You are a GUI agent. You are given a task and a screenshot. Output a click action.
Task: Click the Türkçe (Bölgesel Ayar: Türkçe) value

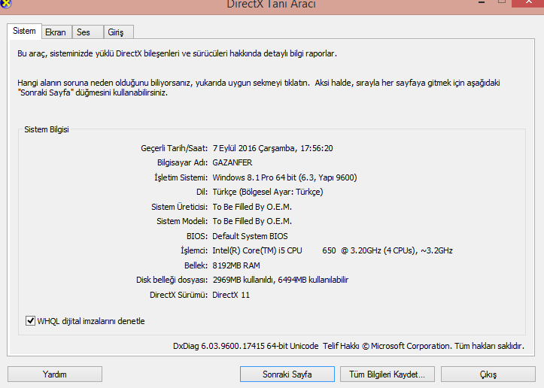268,192
